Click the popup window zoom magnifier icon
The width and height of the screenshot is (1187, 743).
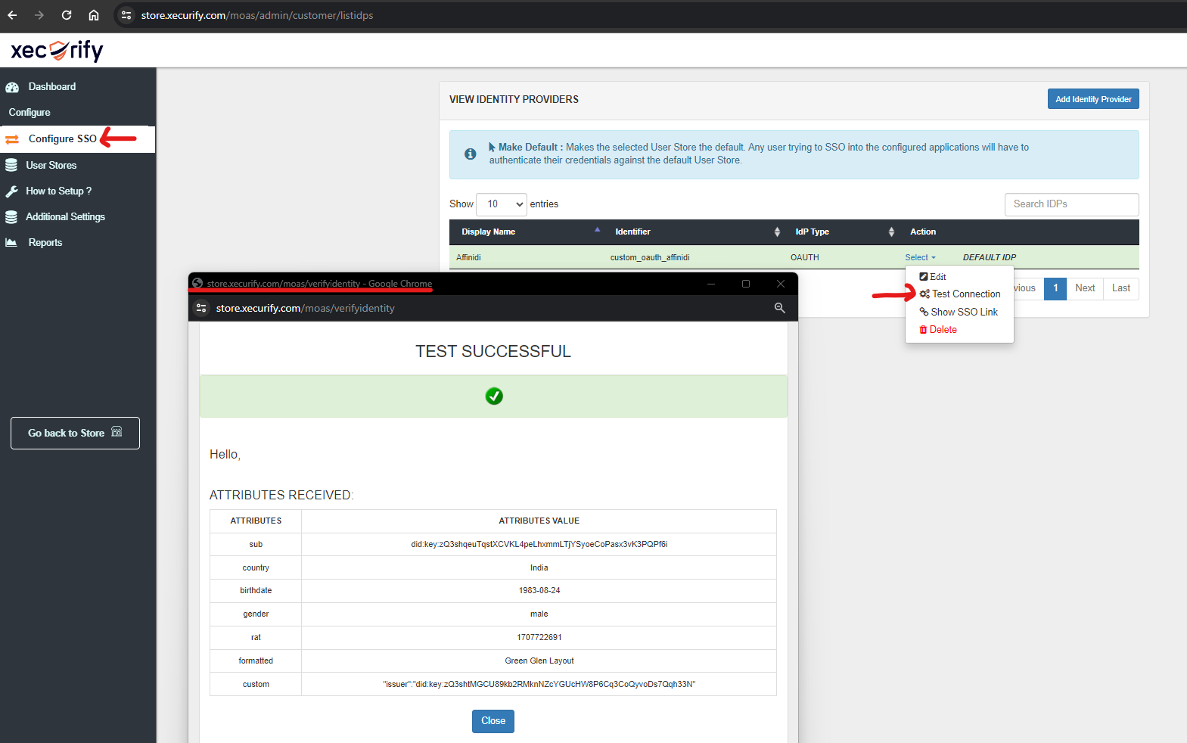tap(779, 308)
